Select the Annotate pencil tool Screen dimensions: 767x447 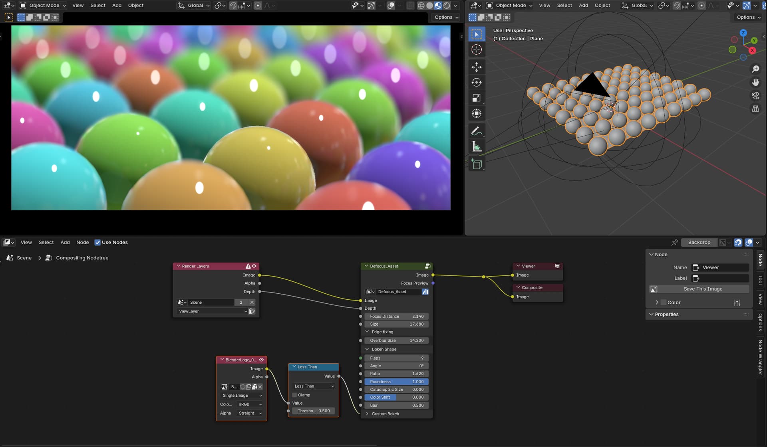(x=477, y=131)
